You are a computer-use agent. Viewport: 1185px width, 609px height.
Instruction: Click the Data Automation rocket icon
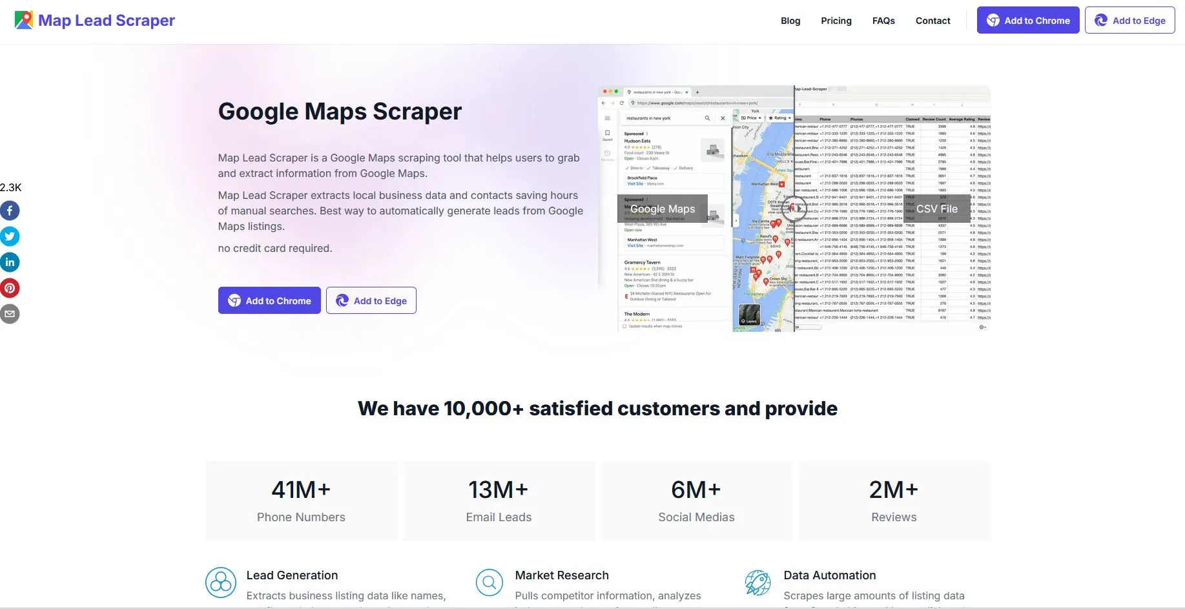pos(758,583)
